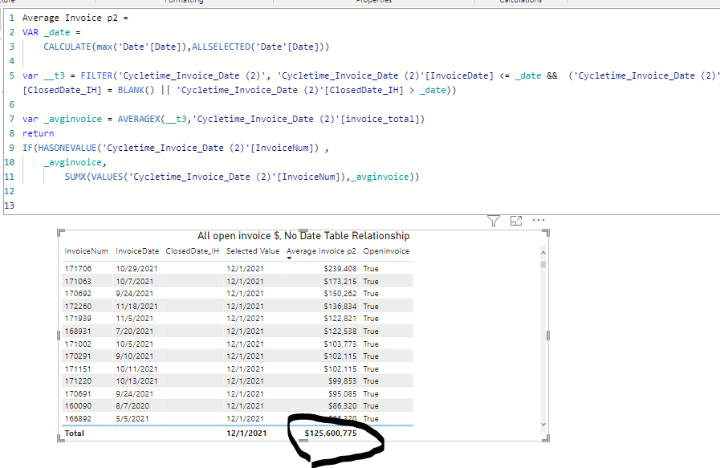The width and height of the screenshot is (720, 468).
Task: Click the $150,262 value
Action: 340,294
